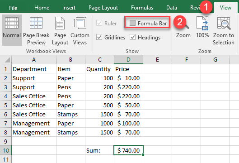Select row 5 header
Screen dimensions: 239x163
(5, 105)
